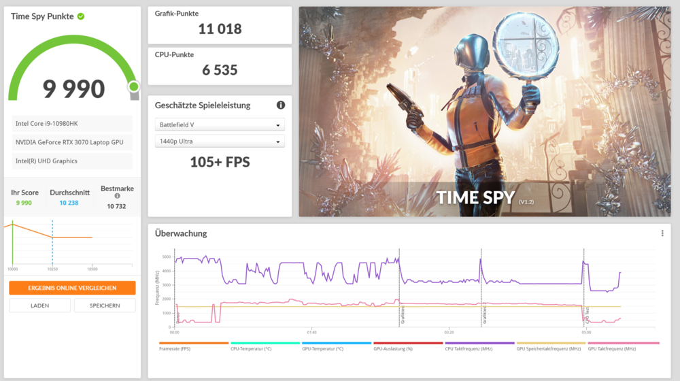Toggle CPU-Temperatur legend series
680x381 pixels.
coord(265,348)
